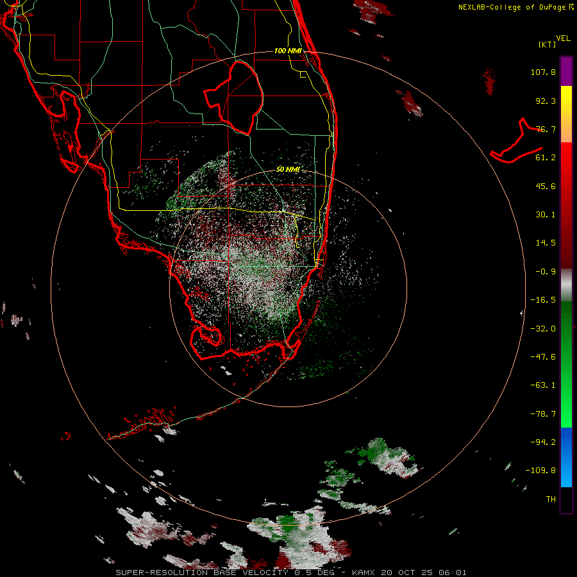Click the -94.2 value on velocity scale
The width and height of the screenshot is (577, 577).
point(543,442)
